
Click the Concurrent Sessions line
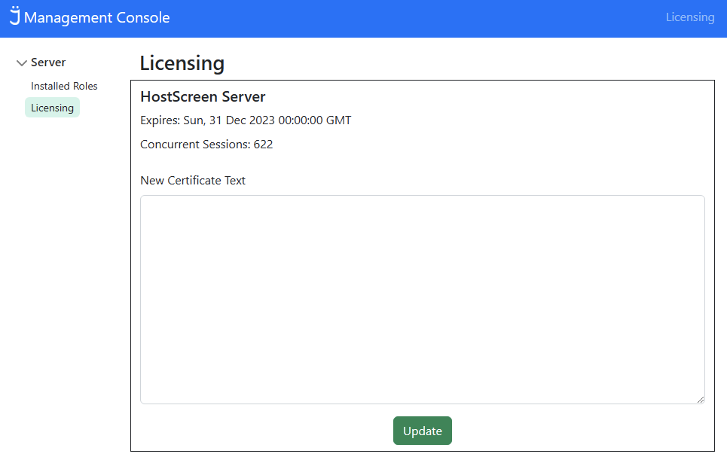click(206, 144)
